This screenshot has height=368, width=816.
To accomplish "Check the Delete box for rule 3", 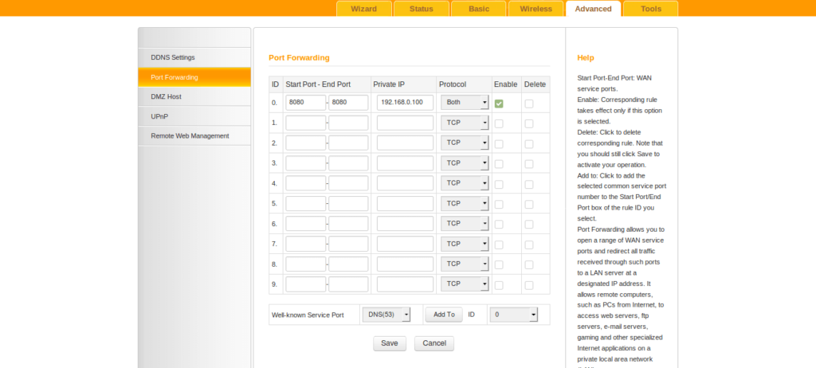I will (x=529, y=163).
